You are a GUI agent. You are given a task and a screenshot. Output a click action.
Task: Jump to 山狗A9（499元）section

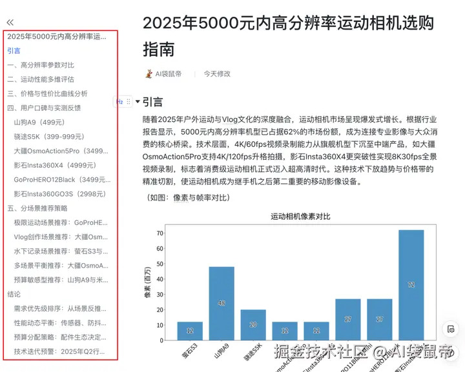[39, 122]
